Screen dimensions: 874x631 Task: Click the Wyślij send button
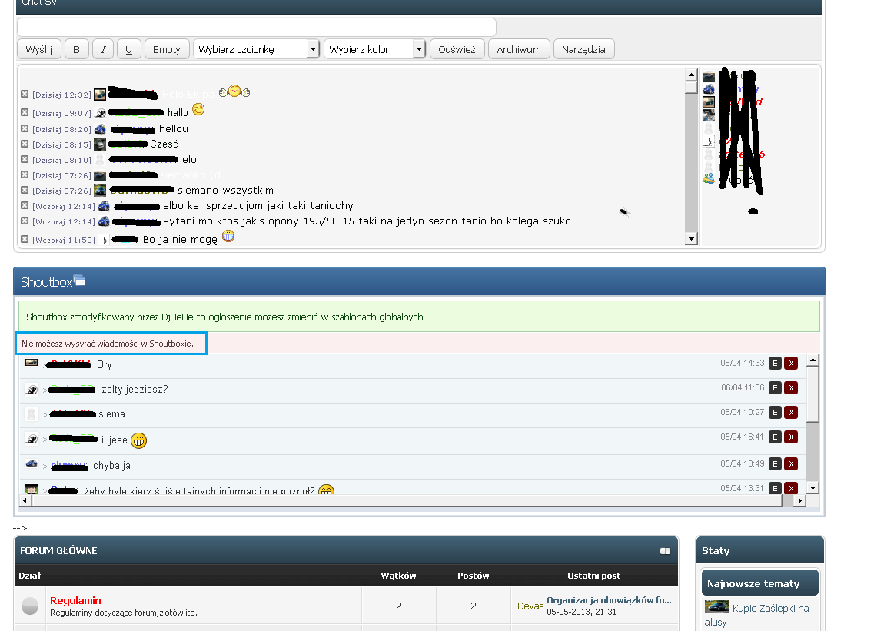39,50
